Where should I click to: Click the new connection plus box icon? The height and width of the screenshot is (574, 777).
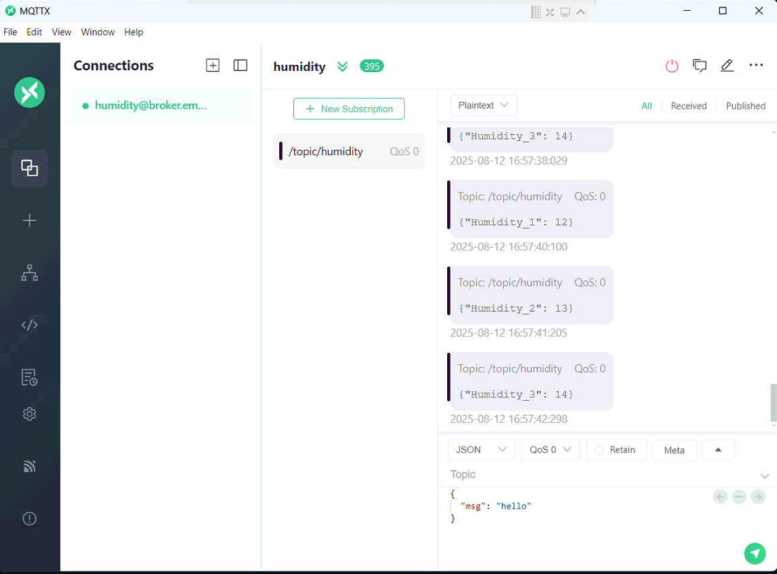[x=212, y=65]
